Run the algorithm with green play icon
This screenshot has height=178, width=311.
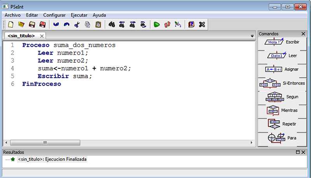point(156,24)
